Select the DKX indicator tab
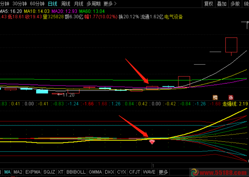The height and width of the screenshot is (177, 249). (110, 172)
